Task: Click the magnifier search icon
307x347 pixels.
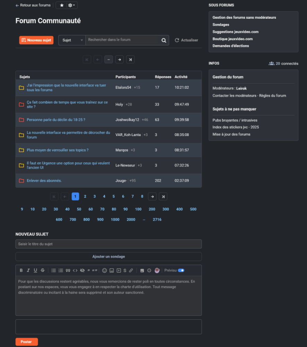Action: [x=164, y=40]
